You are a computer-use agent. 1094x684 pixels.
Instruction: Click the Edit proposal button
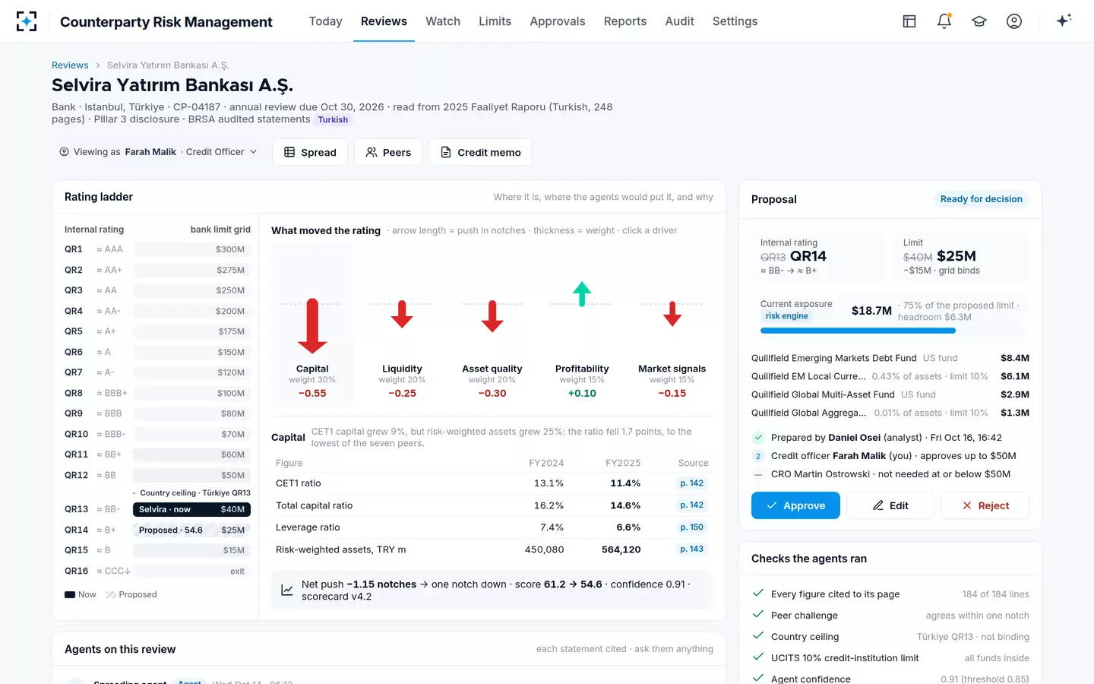(x=890, y=505)
